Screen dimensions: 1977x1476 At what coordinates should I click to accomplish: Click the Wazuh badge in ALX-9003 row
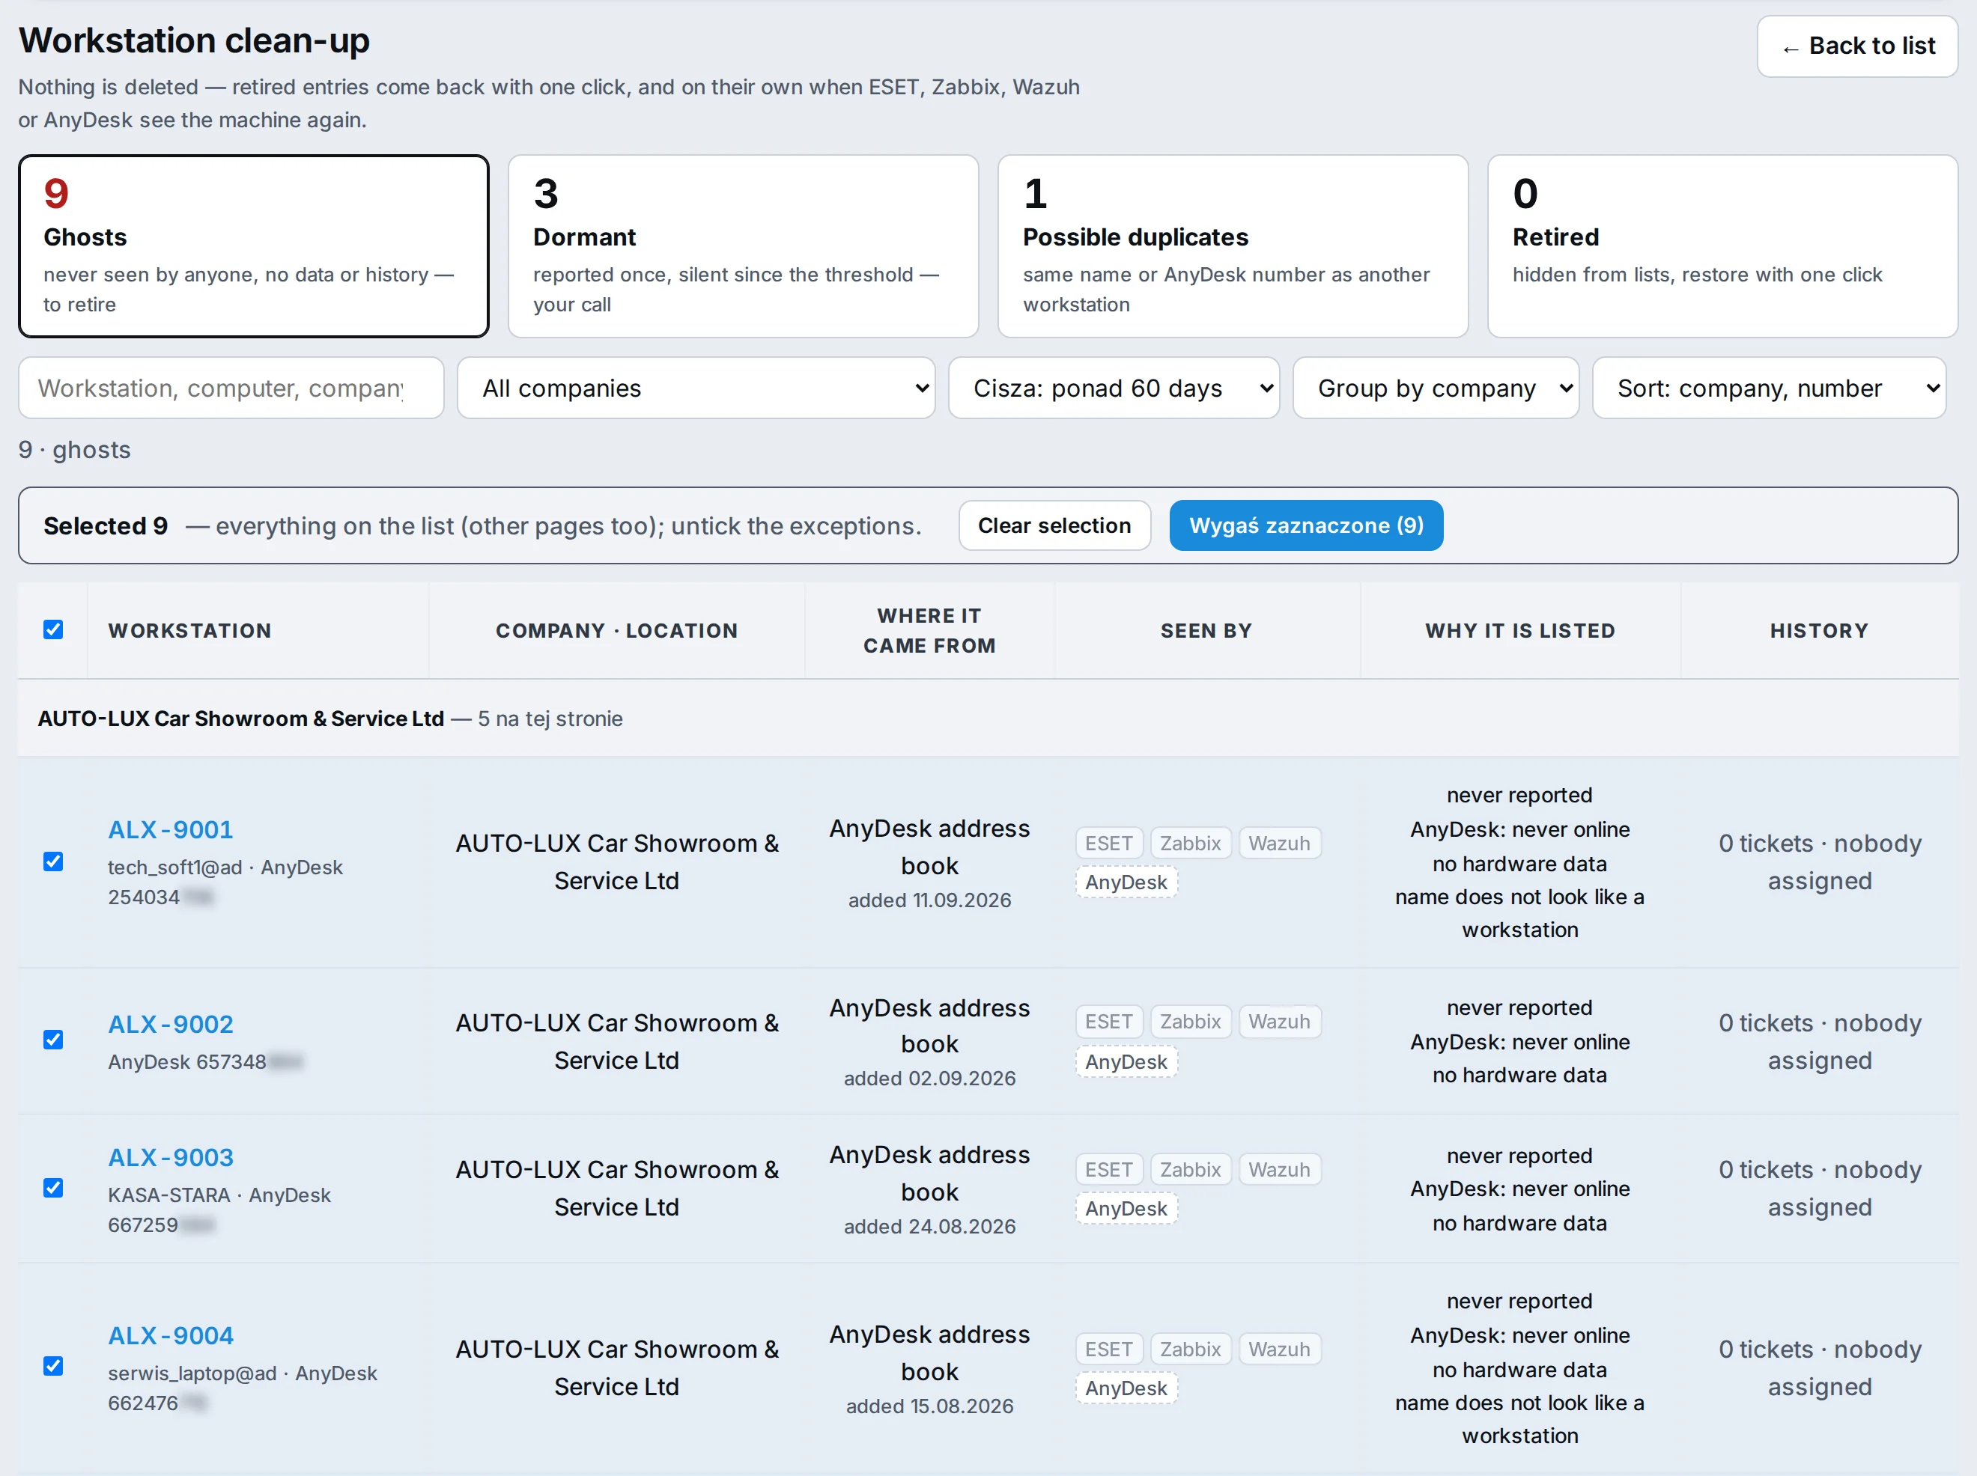point(1279,1170)
